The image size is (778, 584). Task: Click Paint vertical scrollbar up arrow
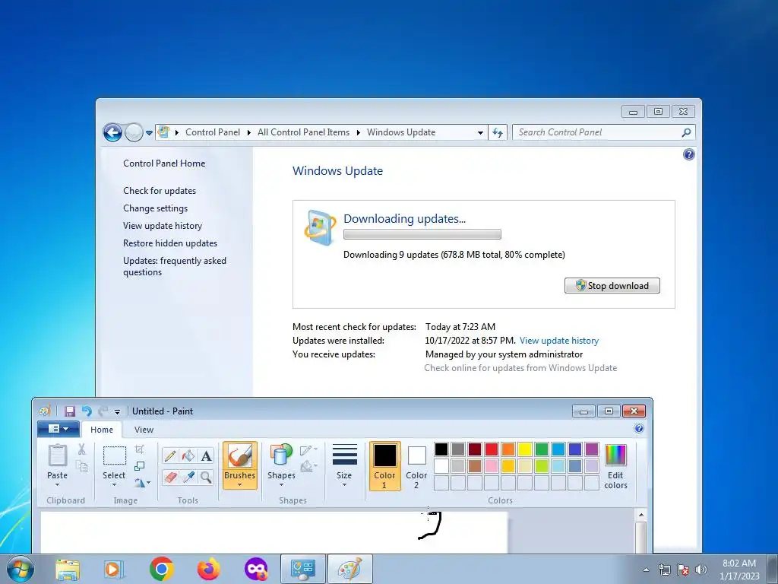coord(641,515)
